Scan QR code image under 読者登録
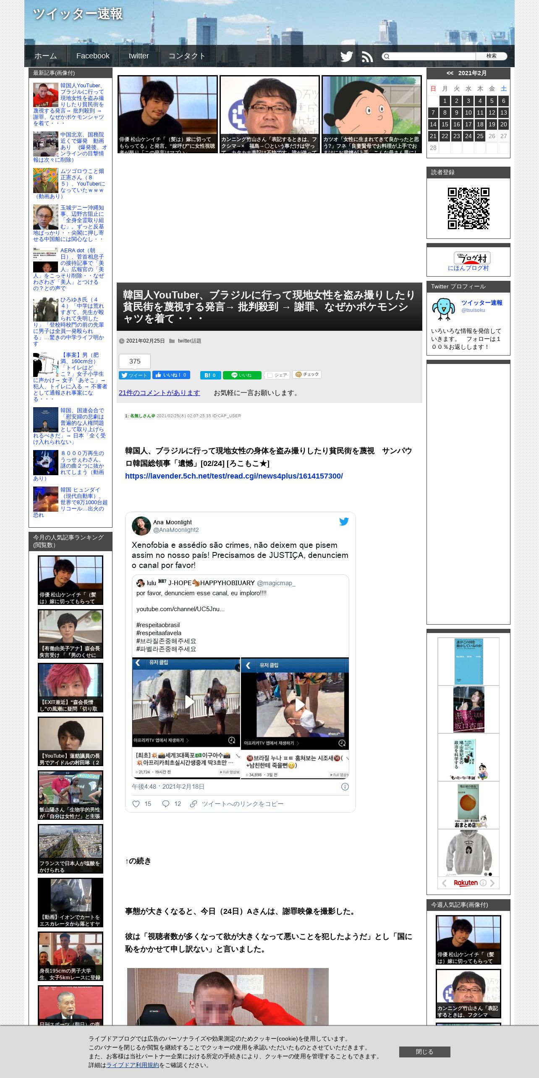 tap(468, 208)
